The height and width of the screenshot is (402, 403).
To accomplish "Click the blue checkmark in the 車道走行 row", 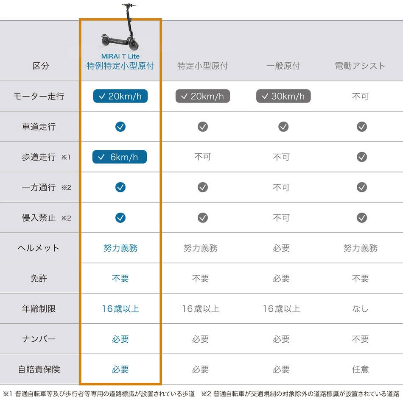I will (120, 127).
